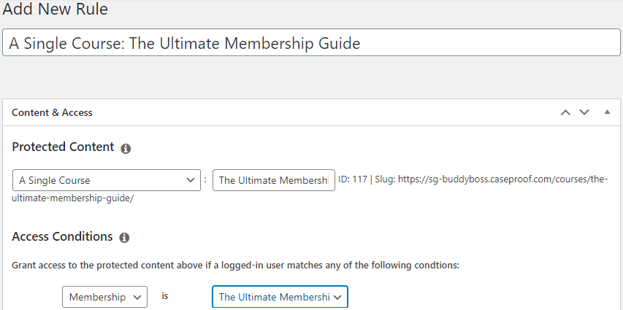Screen dimensions: 623x310
Task: Click the Access Conditions info icon
Action: pos(124,238)
